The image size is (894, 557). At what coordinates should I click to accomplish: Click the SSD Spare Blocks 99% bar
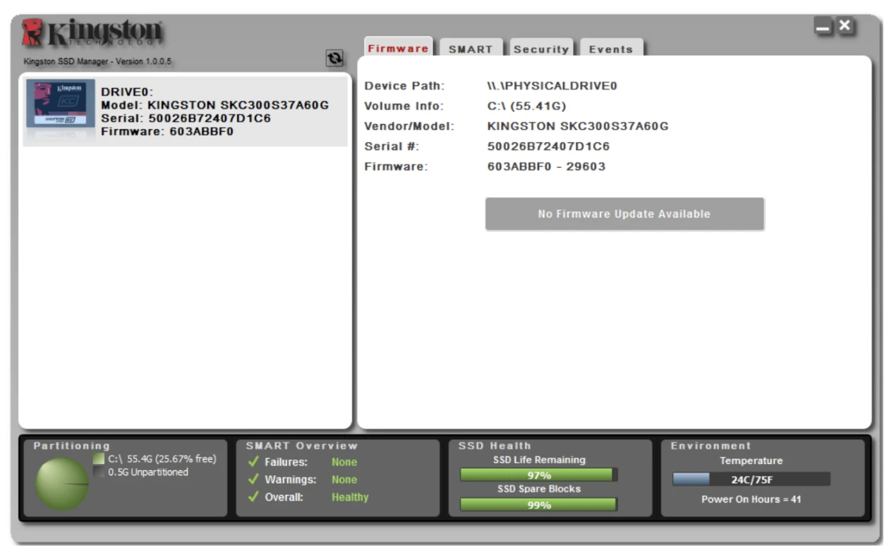[x=539, y=504]
